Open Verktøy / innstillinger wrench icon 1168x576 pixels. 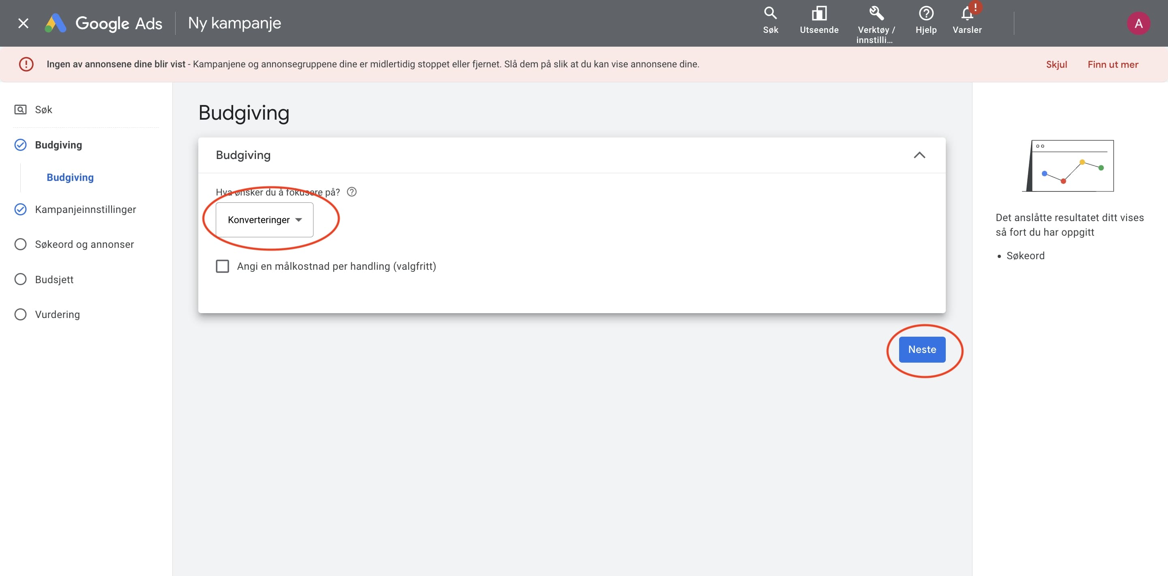[x=876, y=14]
